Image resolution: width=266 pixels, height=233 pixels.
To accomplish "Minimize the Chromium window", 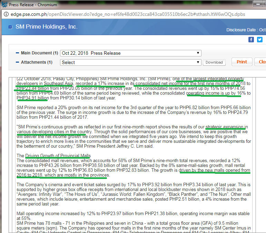I will [258, 4].
